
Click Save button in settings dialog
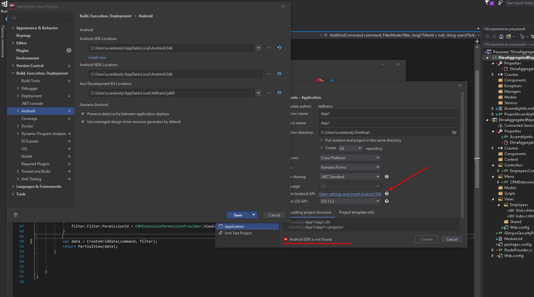[x=238, y=215]
